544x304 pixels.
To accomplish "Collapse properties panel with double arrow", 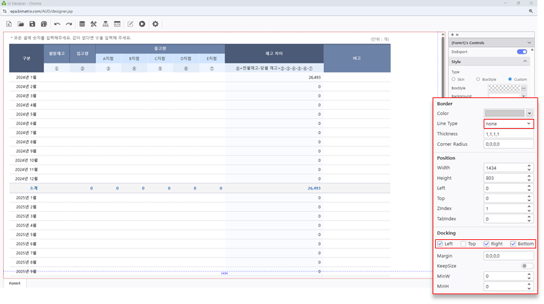I will coord(457,35).
